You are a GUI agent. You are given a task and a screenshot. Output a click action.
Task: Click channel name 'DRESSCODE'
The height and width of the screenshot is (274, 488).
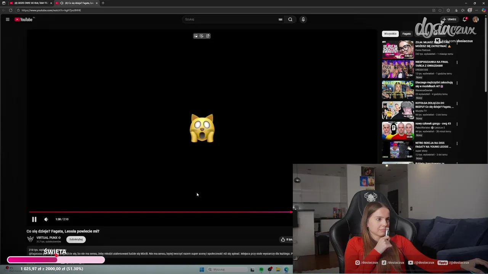[422, 70]
